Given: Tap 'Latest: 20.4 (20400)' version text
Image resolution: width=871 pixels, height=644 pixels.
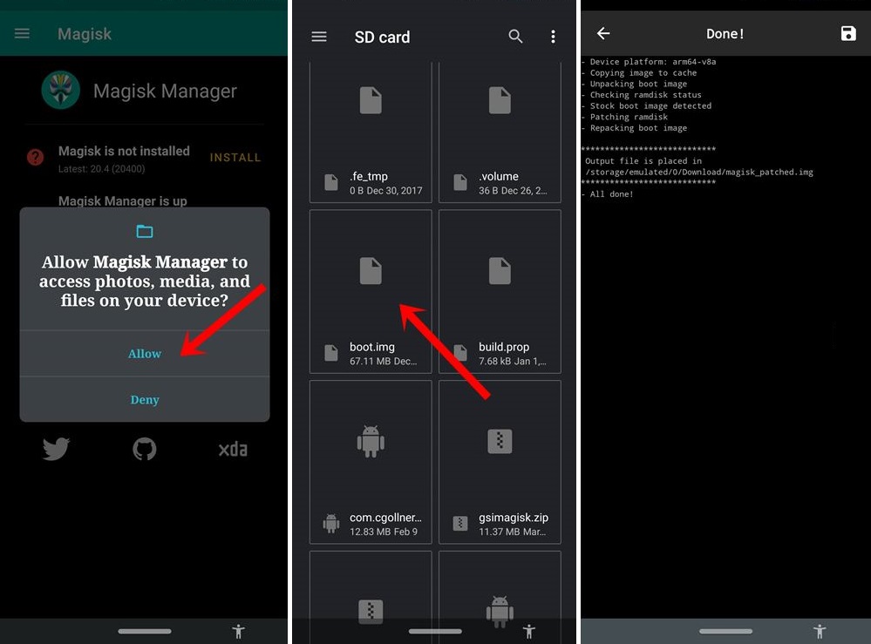Looking at the screenshot, I should [102, 169].
